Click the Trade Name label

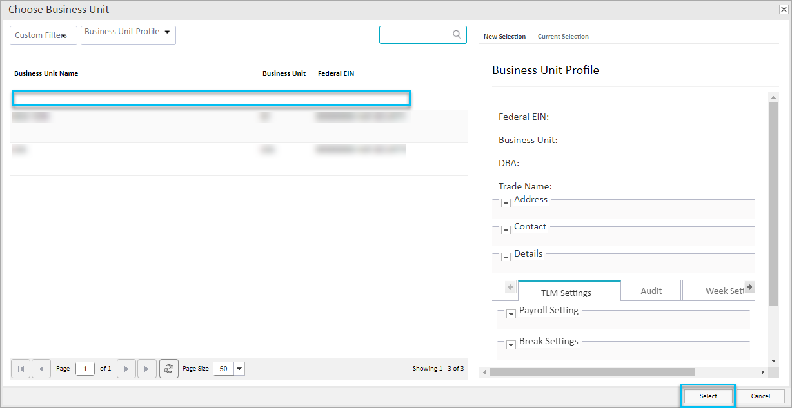(525, 187)
